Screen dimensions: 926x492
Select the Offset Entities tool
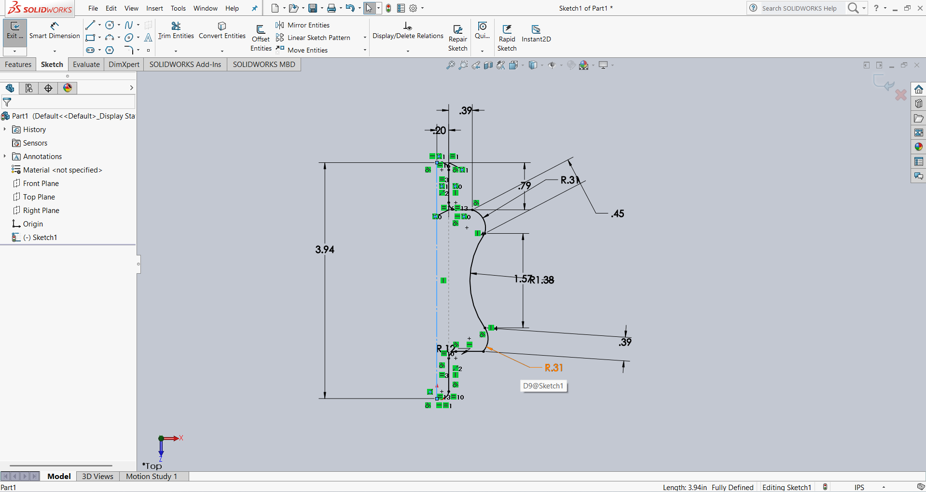[x=261, y=38]
